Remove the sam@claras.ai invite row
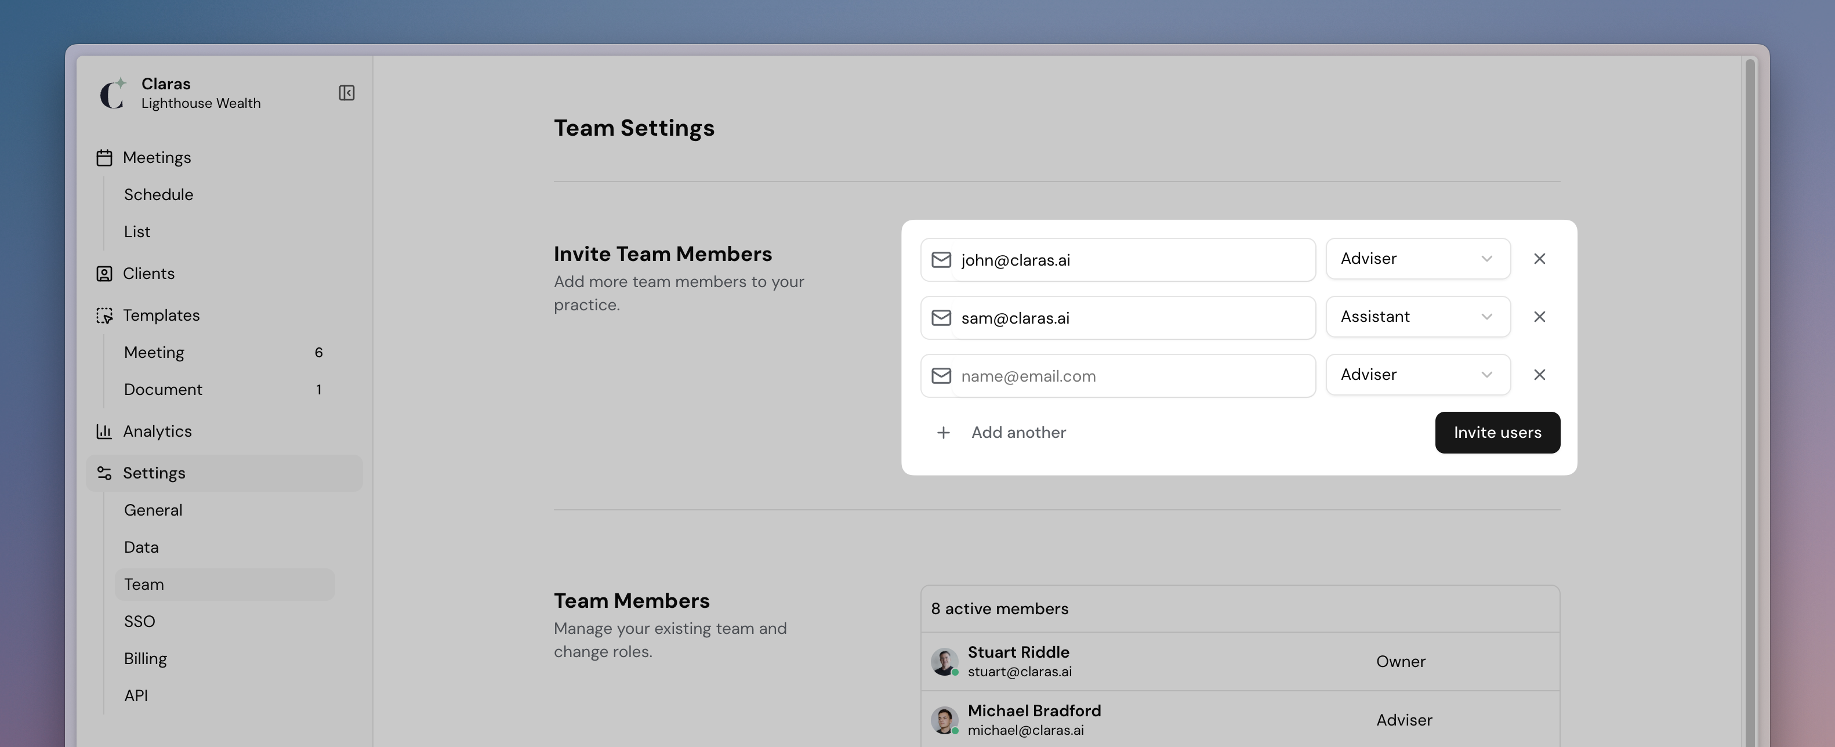 [1539, 317]
